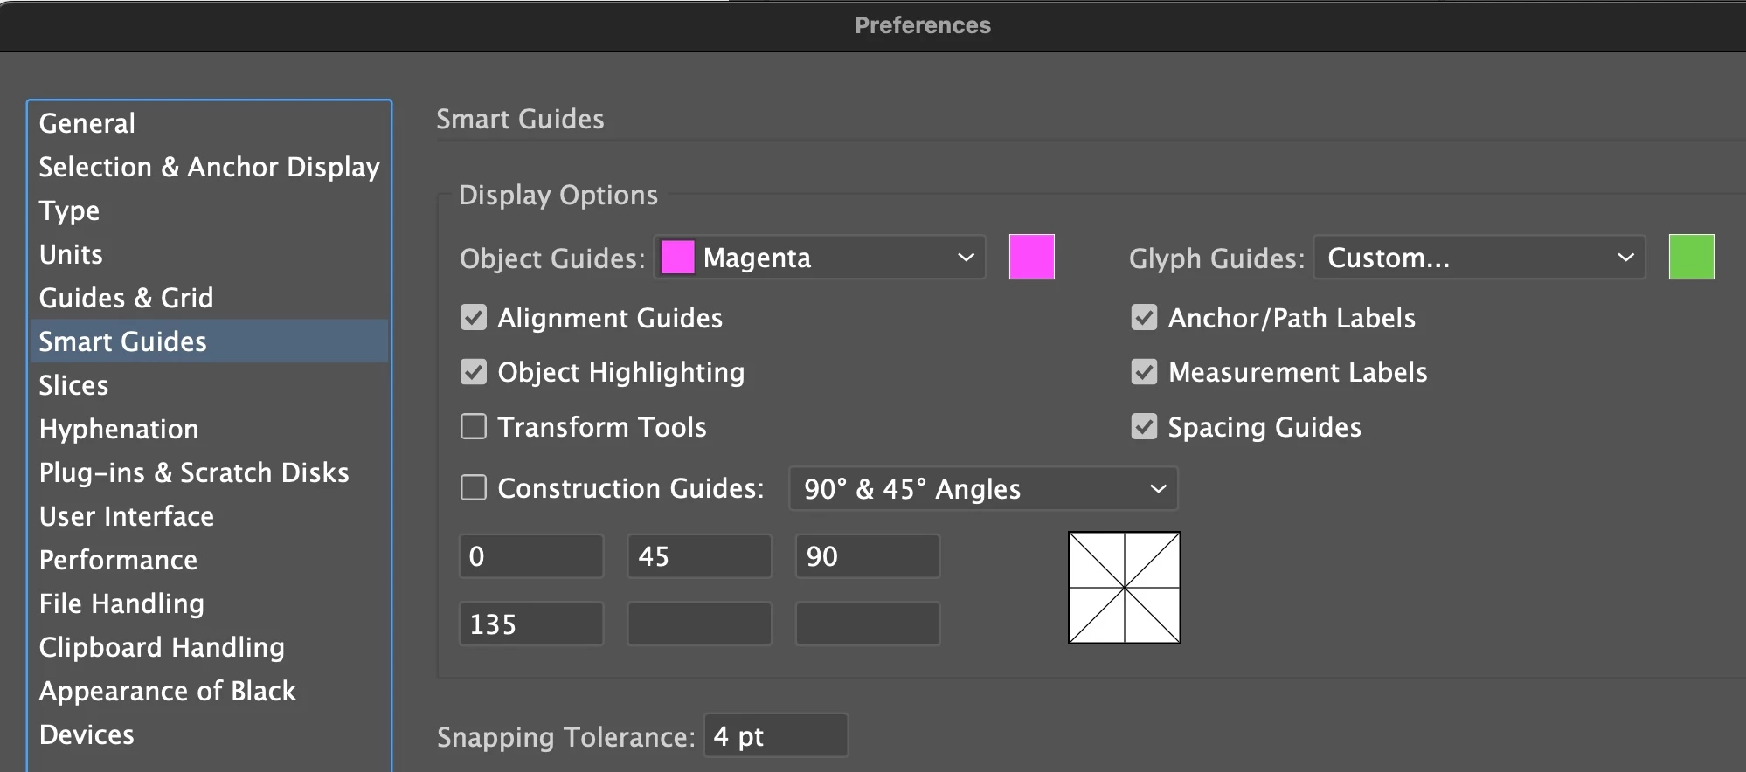
Task: Turn off Measurement Labels checkbox
Action: tap(1144, 372)
